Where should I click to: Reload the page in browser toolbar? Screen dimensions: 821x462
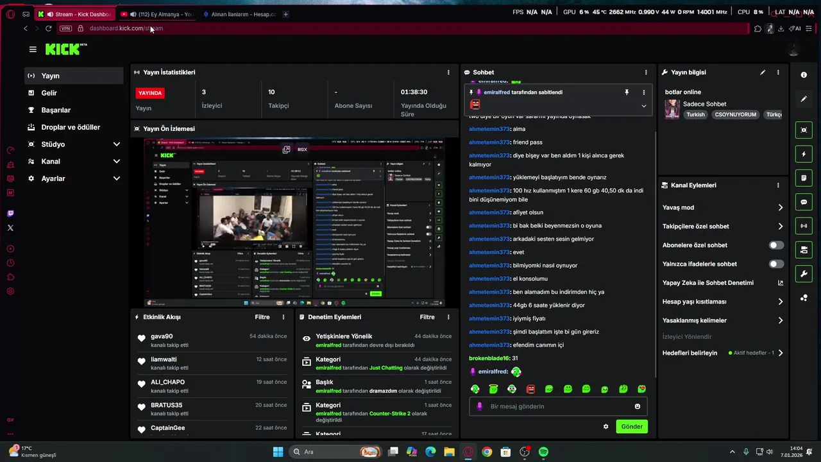coord(48,28)
